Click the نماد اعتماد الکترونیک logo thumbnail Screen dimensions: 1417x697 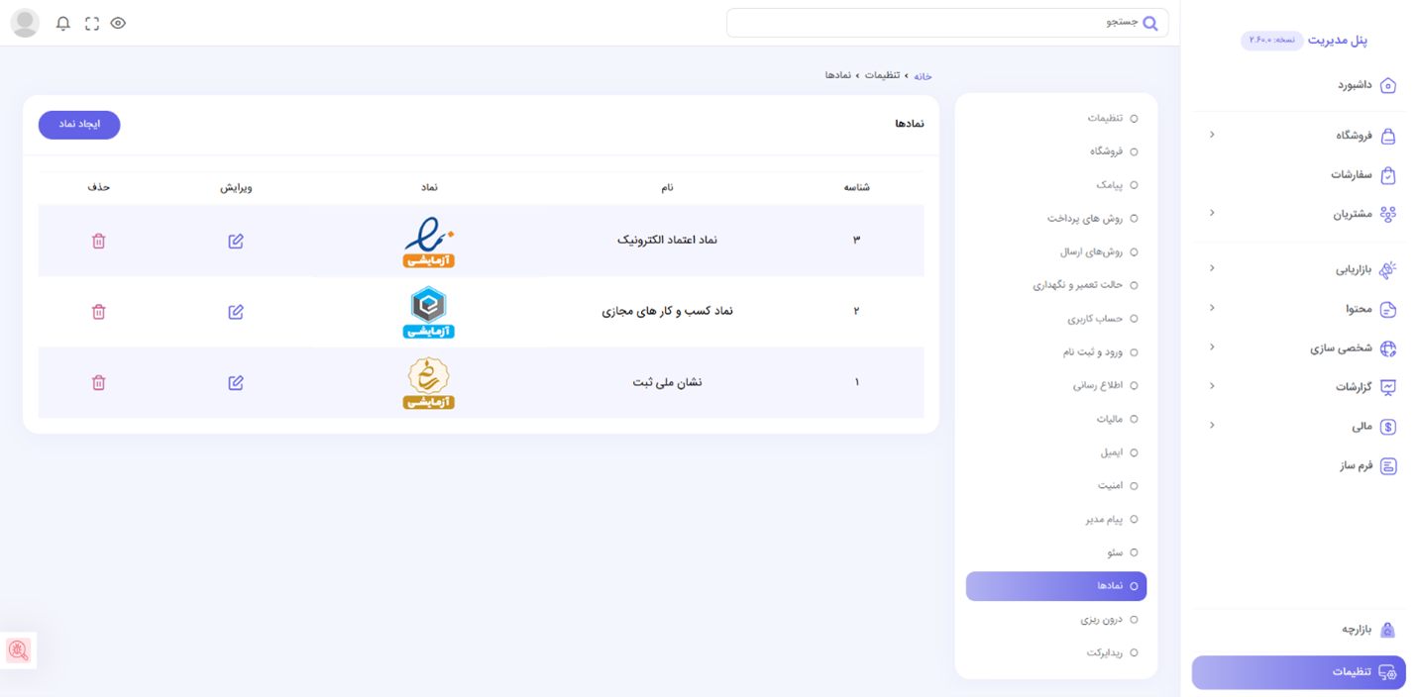click(x=428, y=242)
